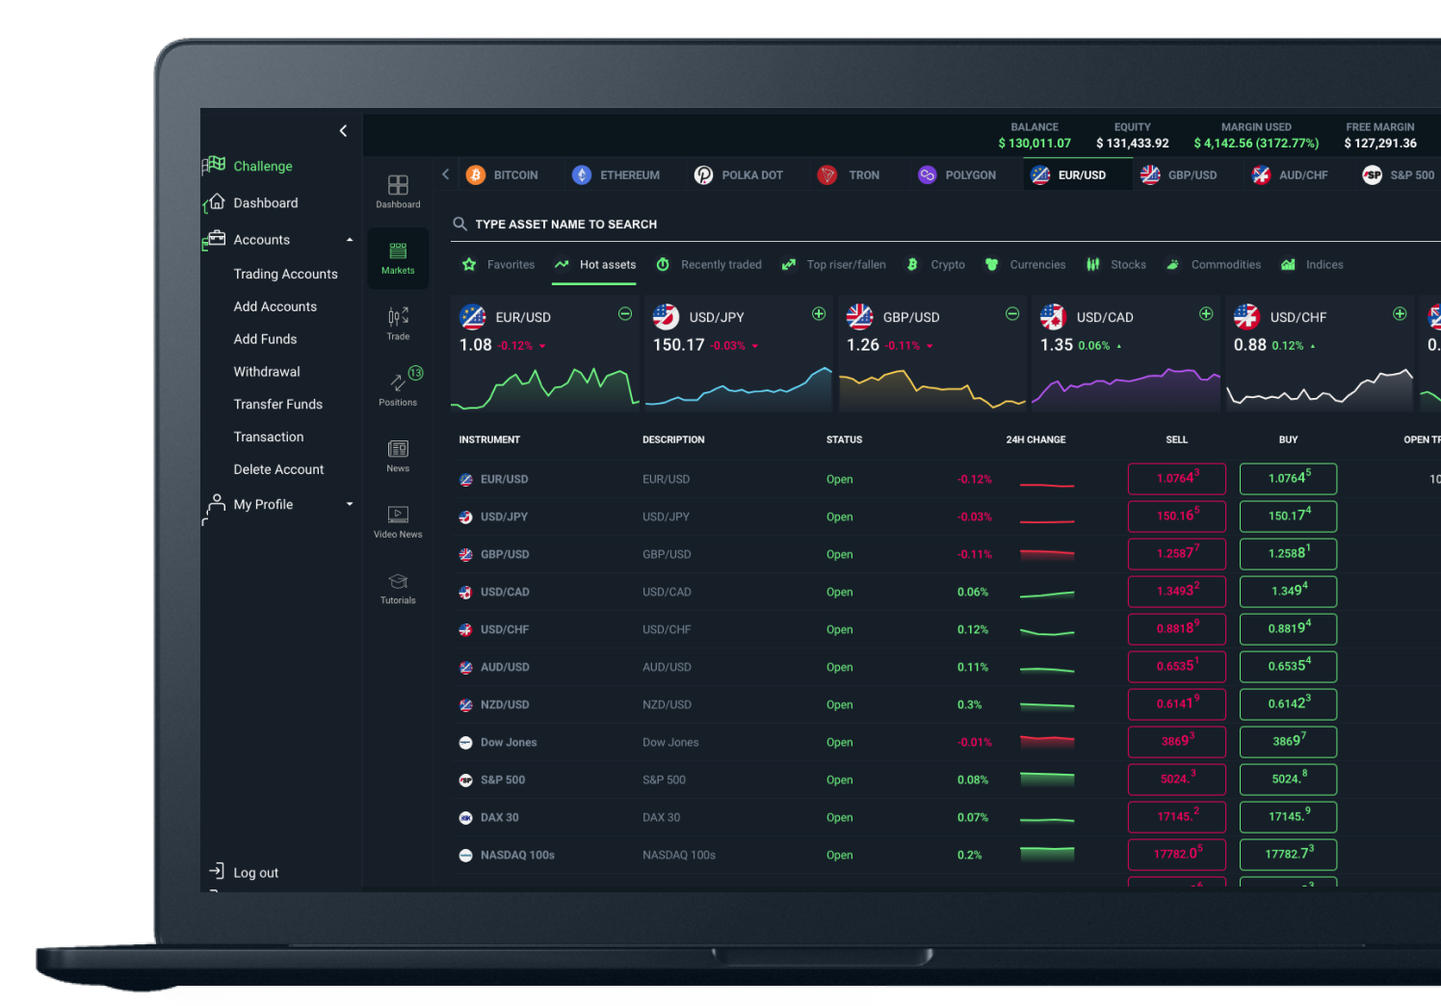Switch to the Currencies tab
The height and width of the screenshot is (1006, 1441).
(x=1025, y=265)
